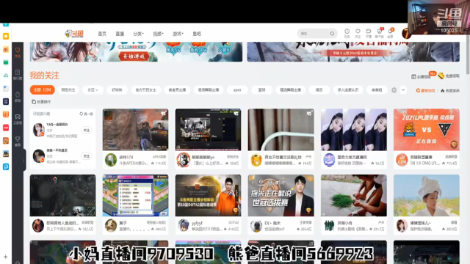Click the teal cloud icon in left strip
This screenshot has height=264, width=470.
click(6, 76)
